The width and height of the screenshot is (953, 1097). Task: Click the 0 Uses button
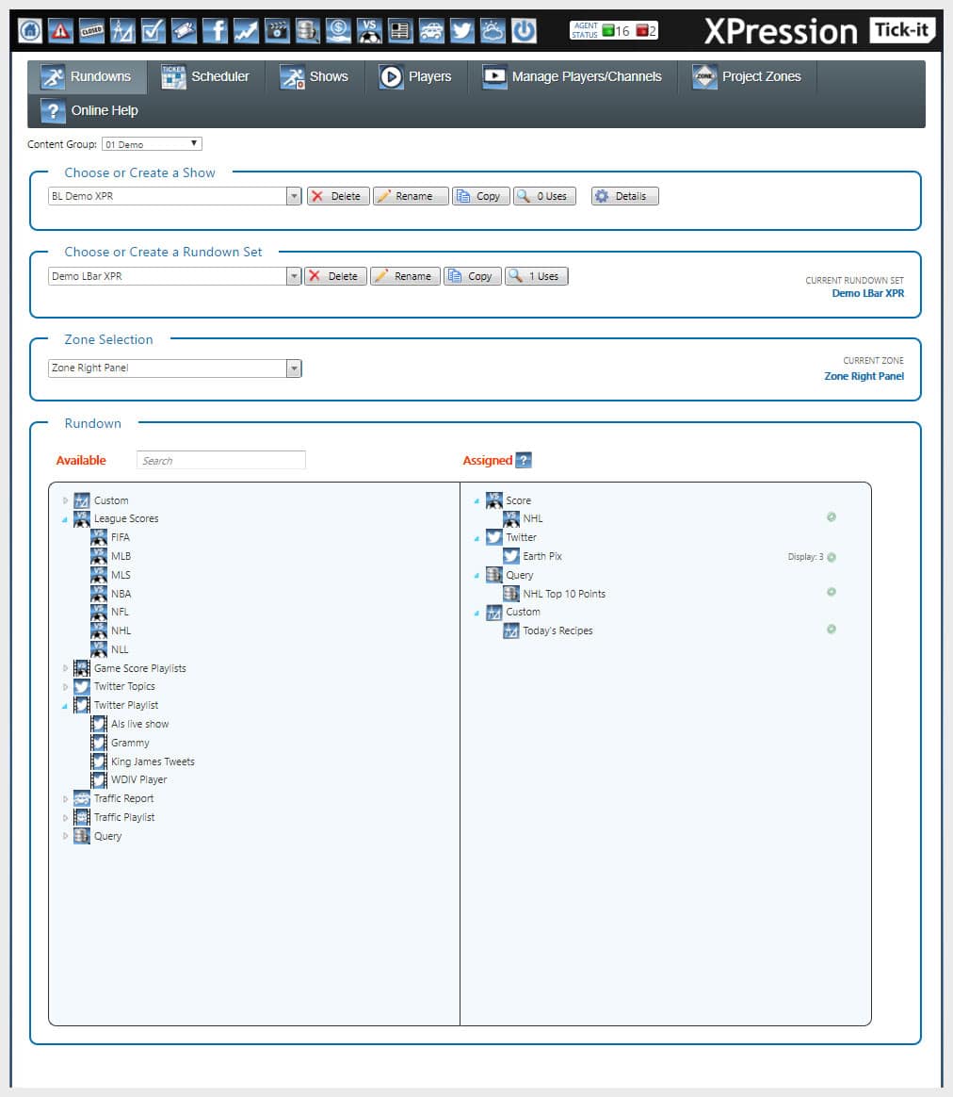(544, 197)
